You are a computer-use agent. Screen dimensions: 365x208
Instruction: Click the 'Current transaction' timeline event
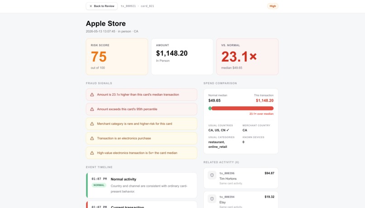[x=142, y=205]
